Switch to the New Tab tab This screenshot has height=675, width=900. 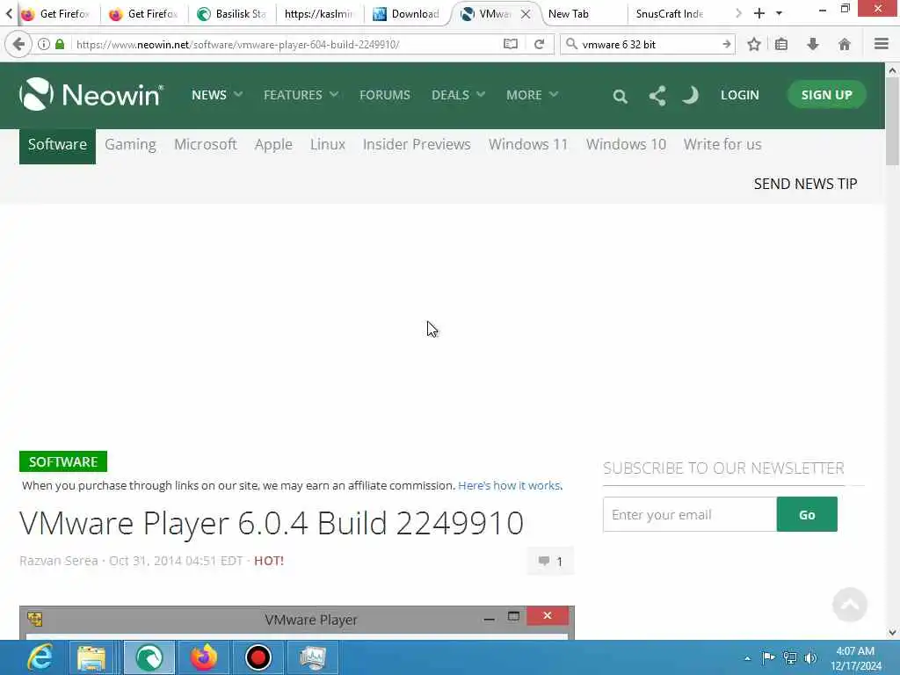[x=583, y=14]
